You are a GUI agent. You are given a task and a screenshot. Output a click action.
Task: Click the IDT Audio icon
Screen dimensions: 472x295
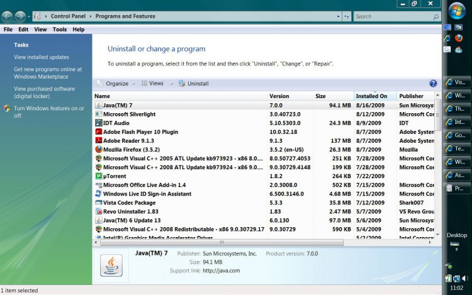click(98, 123)
